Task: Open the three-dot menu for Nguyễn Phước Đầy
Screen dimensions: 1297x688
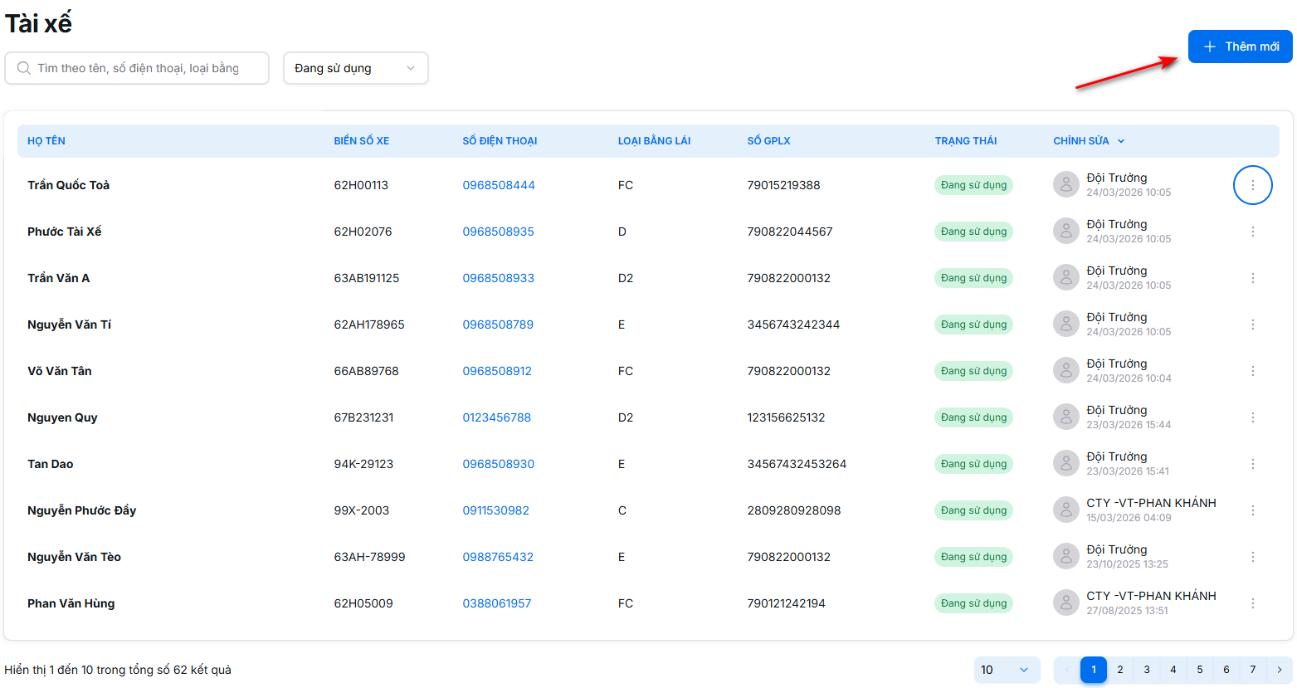Action: coord(1252,510)
